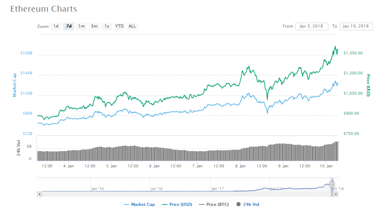
Task: Click the $144B market cap label
Action: (26, 73)
